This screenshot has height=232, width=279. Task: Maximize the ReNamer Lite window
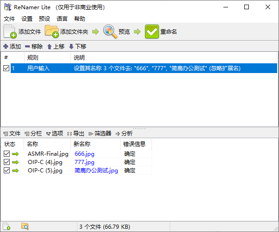tap(247, 7)
